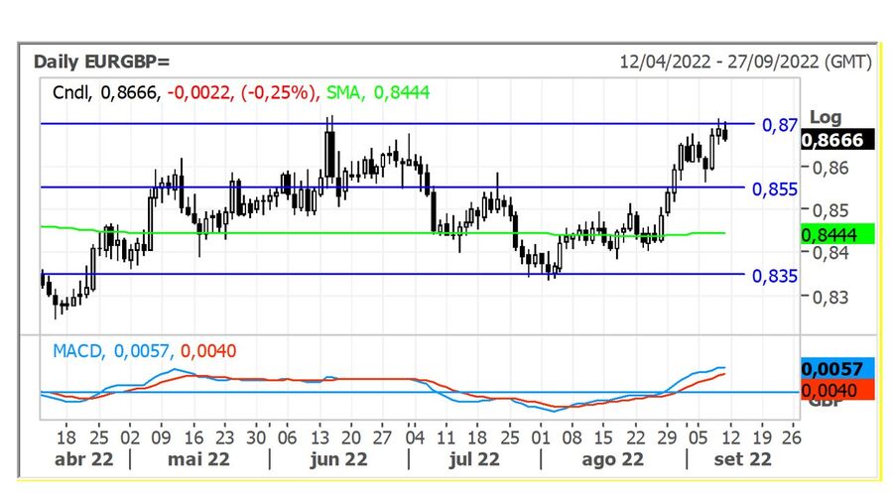Image resolution: width=893 pixels, height=502 pixels.
Task: Click the MACD indicator legend label
Action: (x=76, y=350)
